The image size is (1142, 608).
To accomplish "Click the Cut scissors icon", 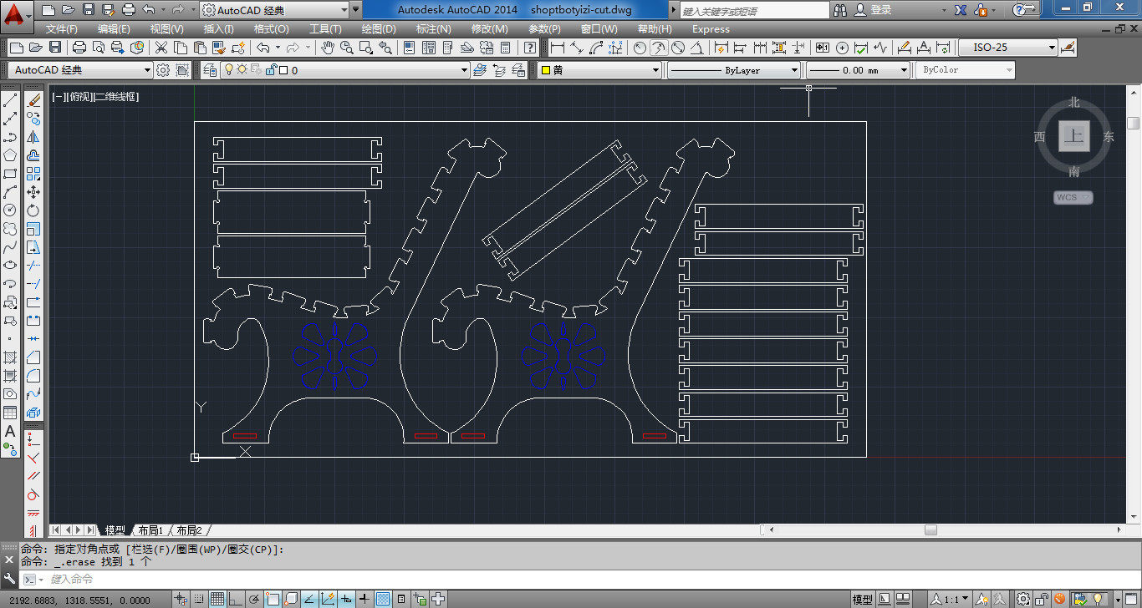I will click(x=160, y=48).
